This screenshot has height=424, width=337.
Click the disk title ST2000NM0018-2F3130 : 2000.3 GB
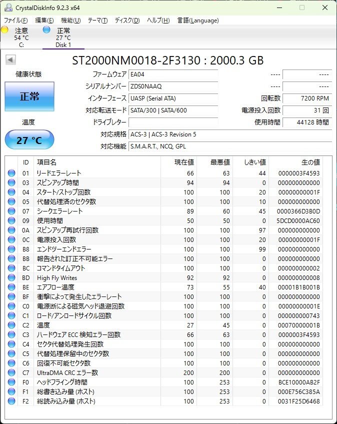[167, 60]
